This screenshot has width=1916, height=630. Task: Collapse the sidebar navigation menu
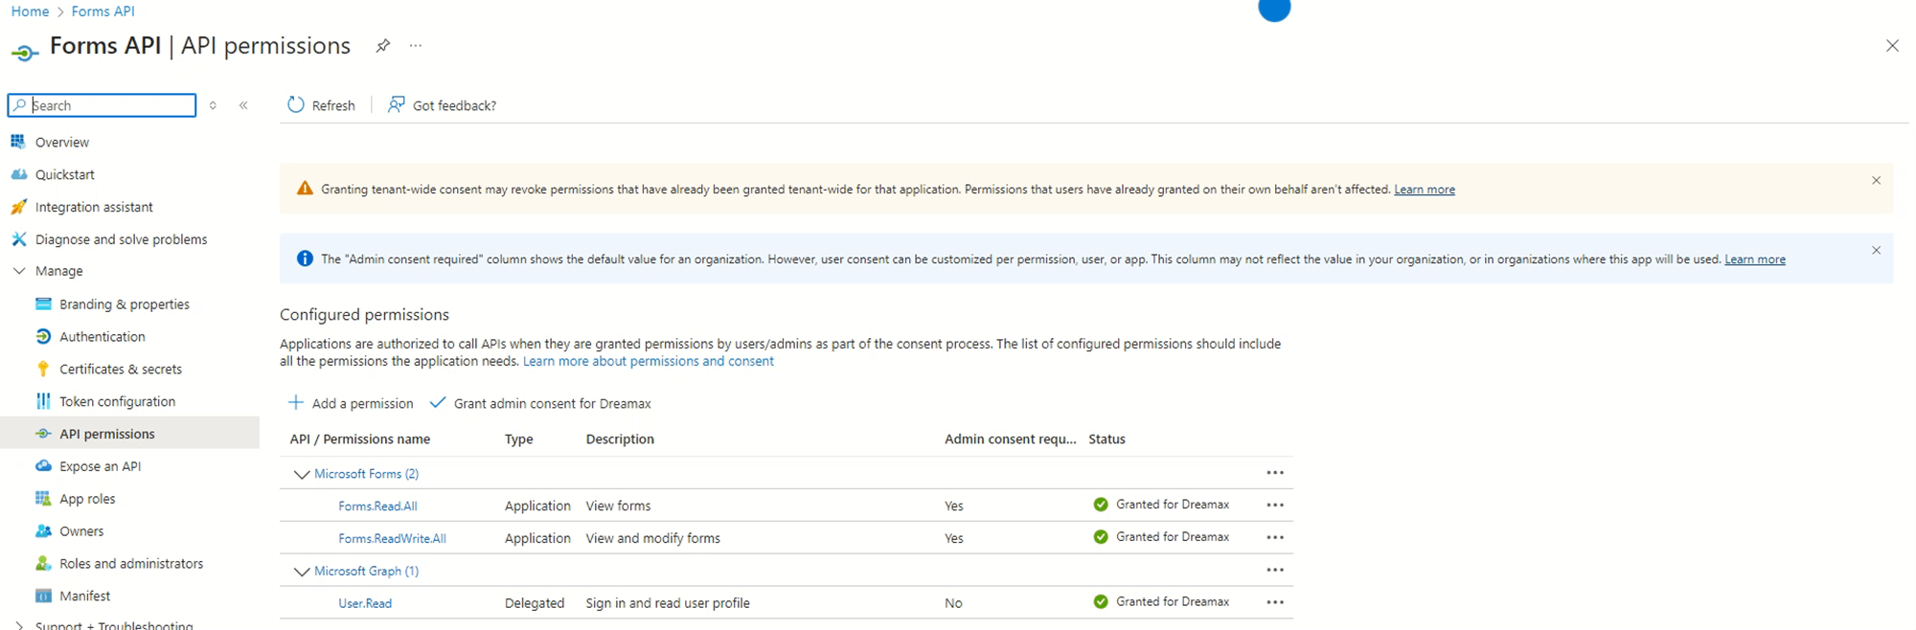tap(243, 105)
